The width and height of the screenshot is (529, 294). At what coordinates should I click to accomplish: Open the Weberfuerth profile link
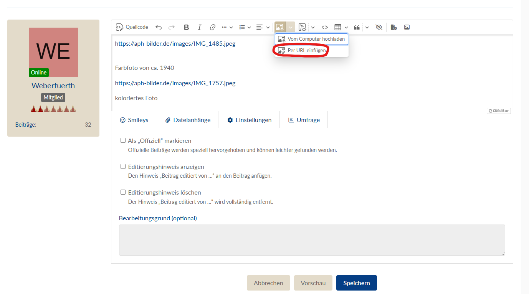(53, 86)
